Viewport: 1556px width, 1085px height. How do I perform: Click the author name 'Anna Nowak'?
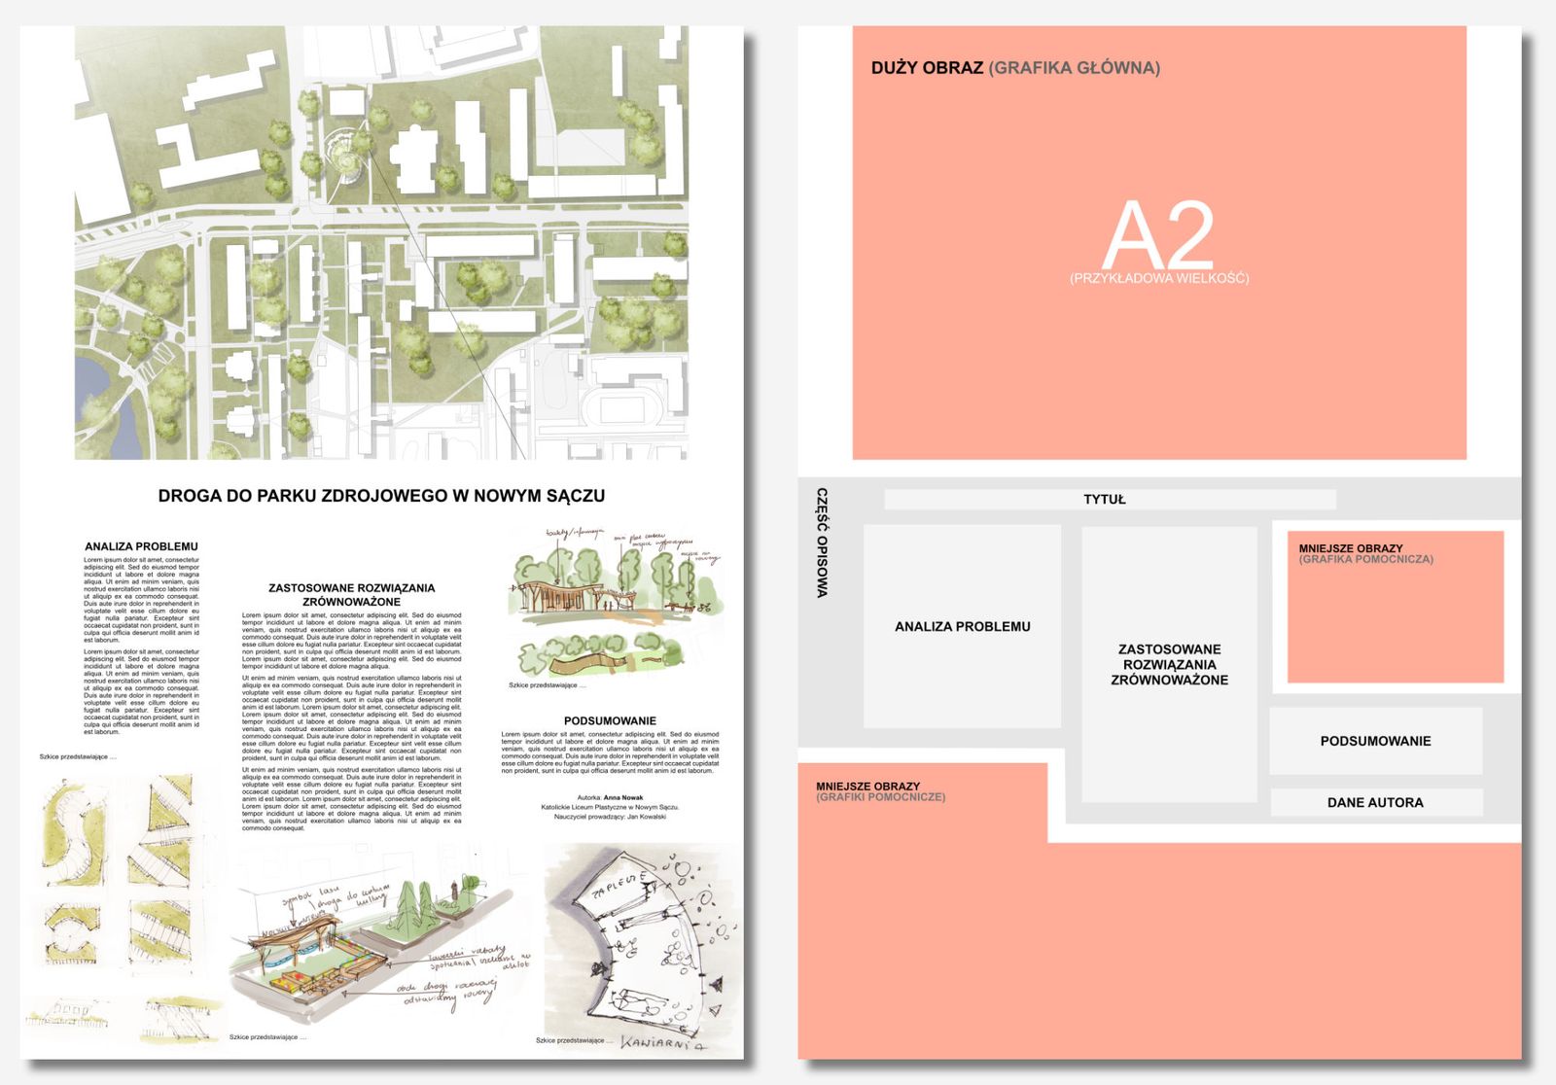622,797
